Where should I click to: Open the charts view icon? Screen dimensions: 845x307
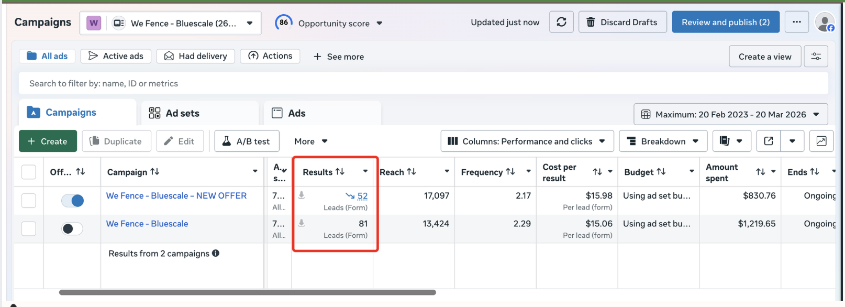coord(821,141)
